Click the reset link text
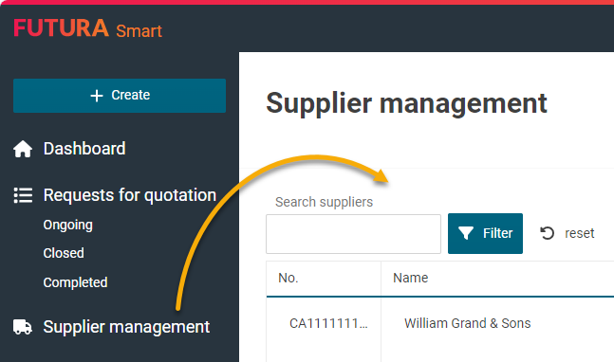 pyautogui.click(x=579, y=233)
